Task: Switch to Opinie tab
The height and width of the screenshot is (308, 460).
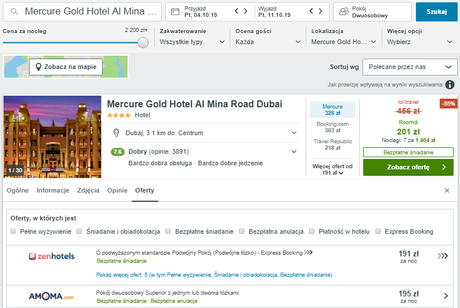Action: [117, 191]
